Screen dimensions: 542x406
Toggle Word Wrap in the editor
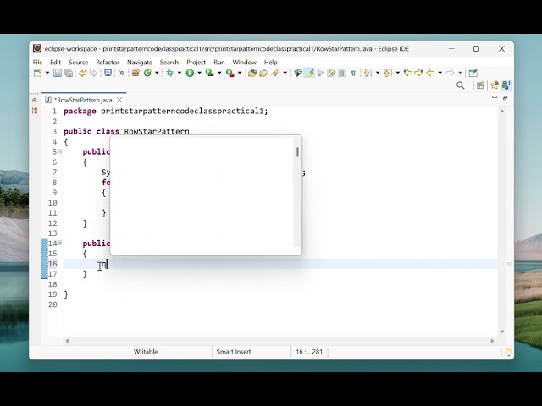pos(331,73)
